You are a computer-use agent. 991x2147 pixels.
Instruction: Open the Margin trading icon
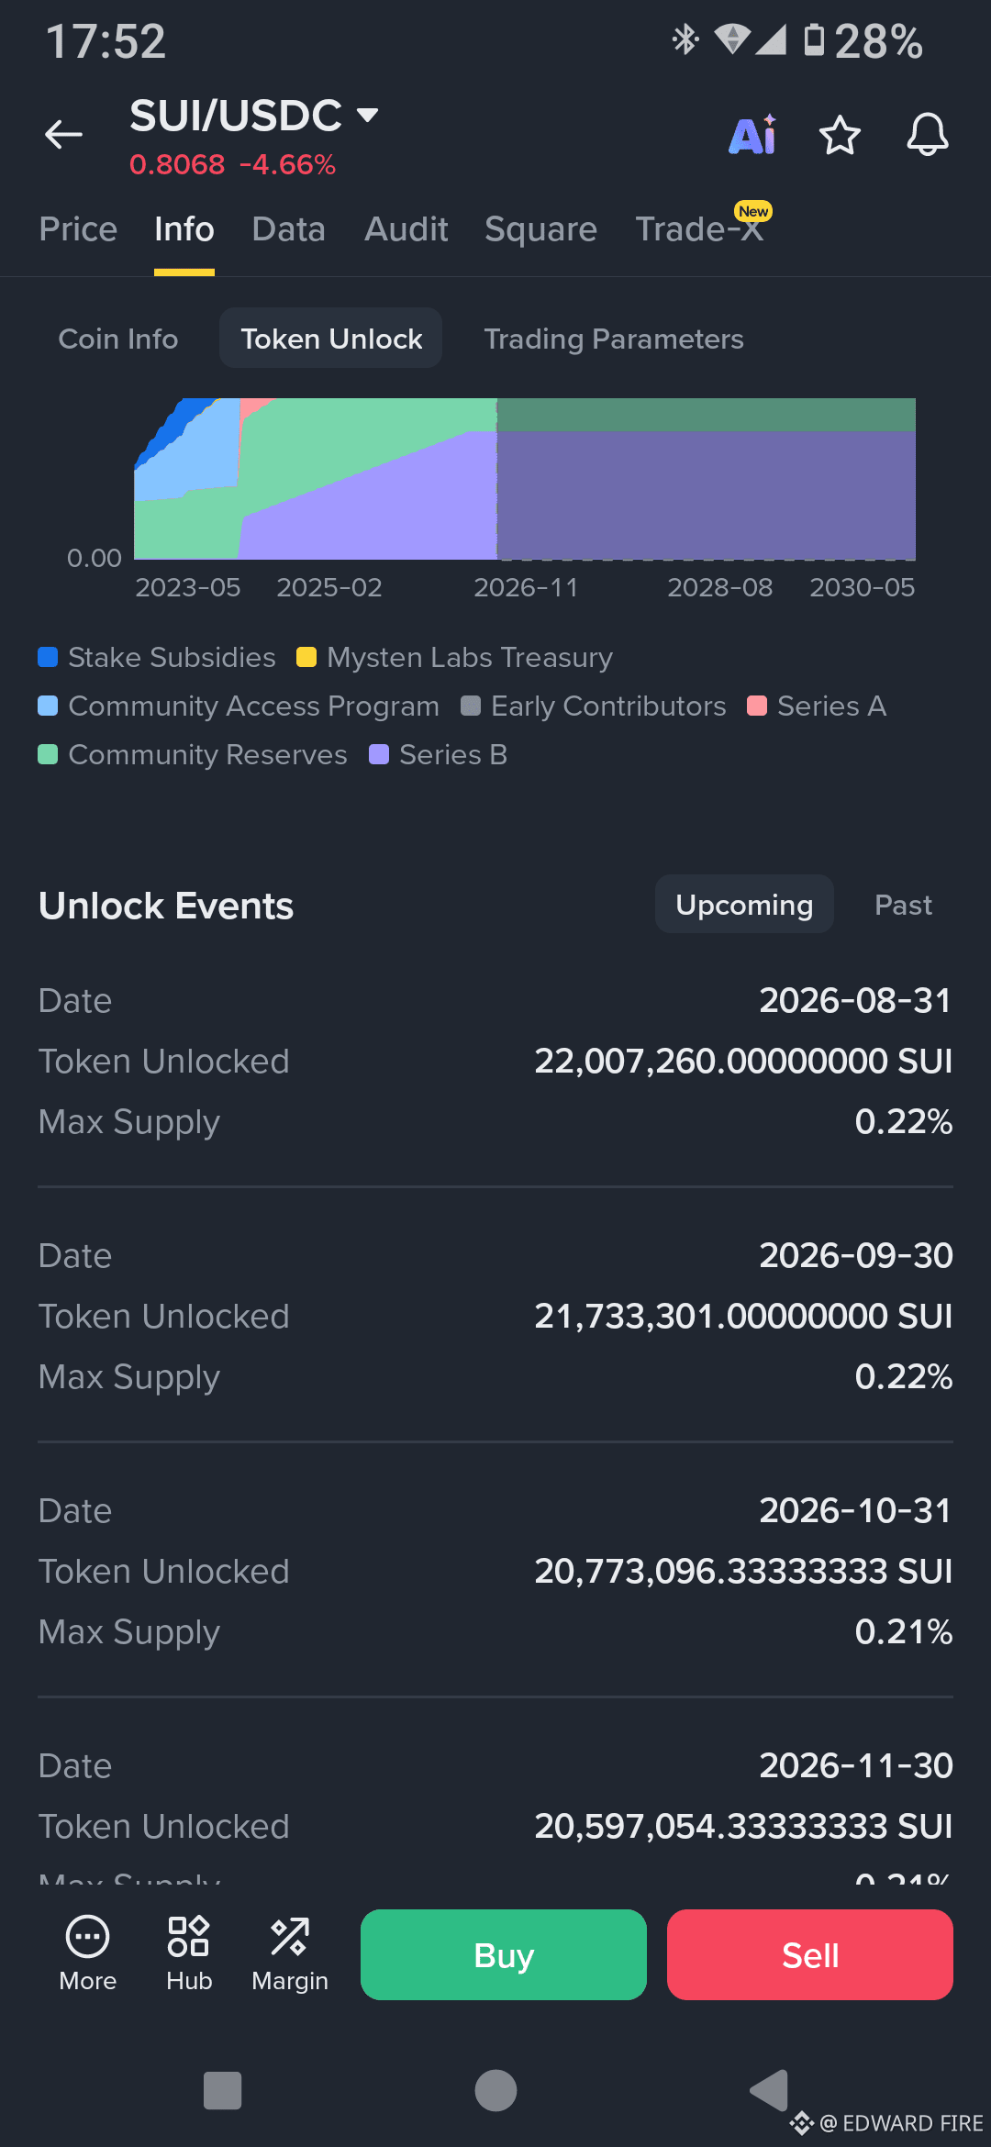tap(290, 1953)
